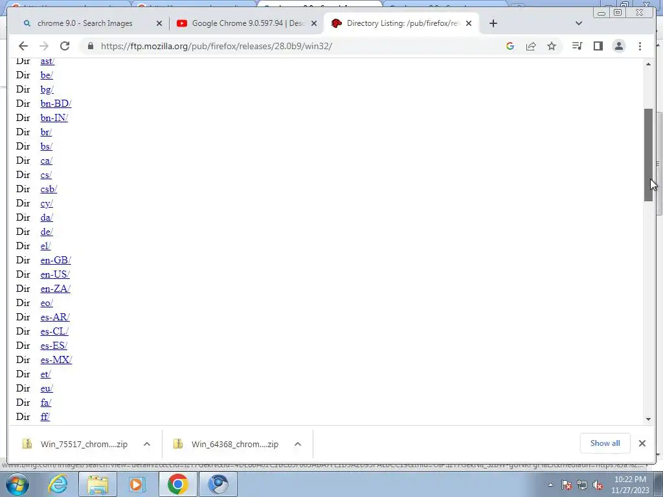Open the et/ directory link

tap(46, 374)
